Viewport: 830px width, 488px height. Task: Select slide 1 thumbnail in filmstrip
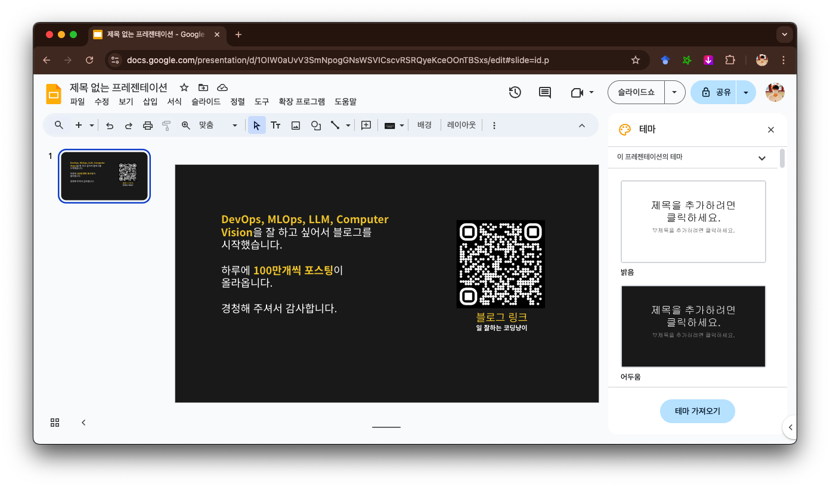[104, 176]
